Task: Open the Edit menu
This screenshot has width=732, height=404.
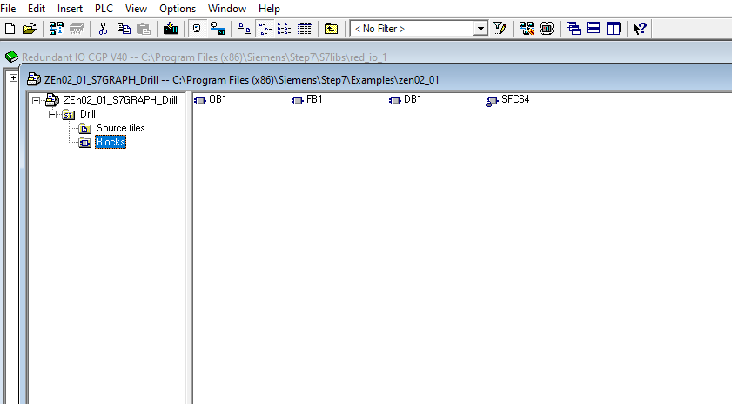Action: coord(37,9)
